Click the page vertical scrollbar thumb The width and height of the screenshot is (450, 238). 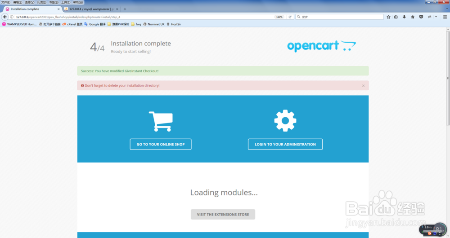pos(448,77)
